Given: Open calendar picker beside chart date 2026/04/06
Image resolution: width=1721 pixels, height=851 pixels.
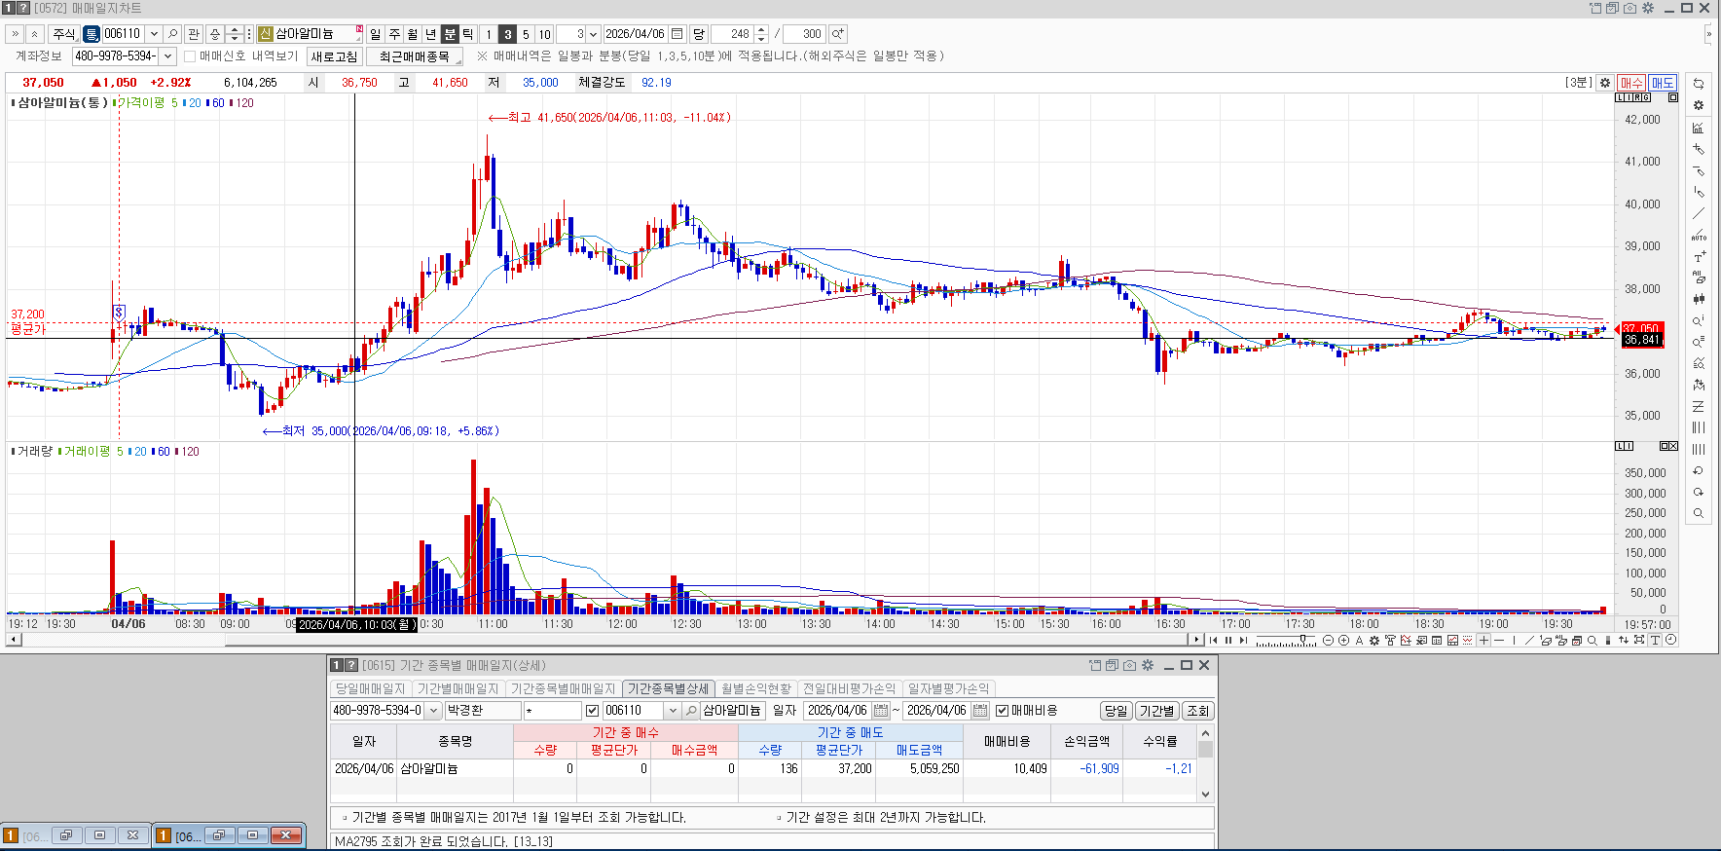Looking at the screenshot, I should pos(677,34).
